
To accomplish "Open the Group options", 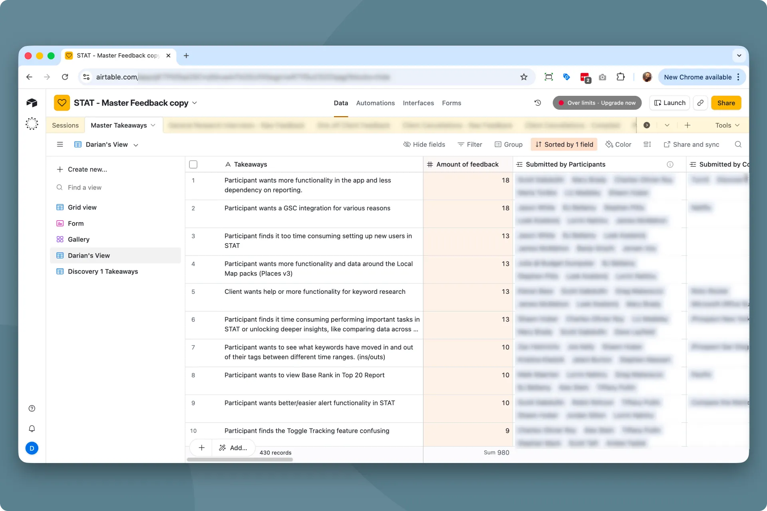I will pos(509,145).
